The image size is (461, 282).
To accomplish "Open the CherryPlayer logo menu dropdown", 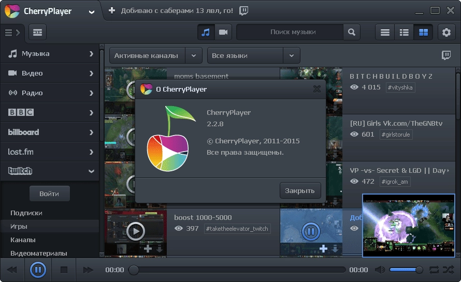I will [92, 12].
